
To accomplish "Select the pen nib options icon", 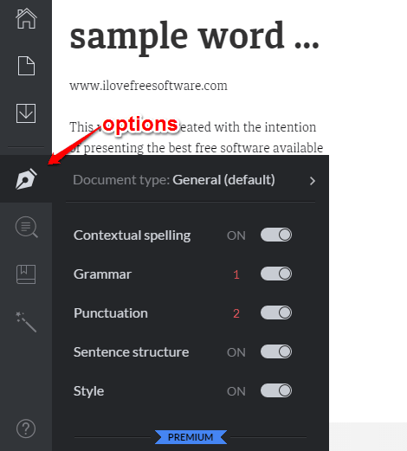I will click(x=26, y=179).
